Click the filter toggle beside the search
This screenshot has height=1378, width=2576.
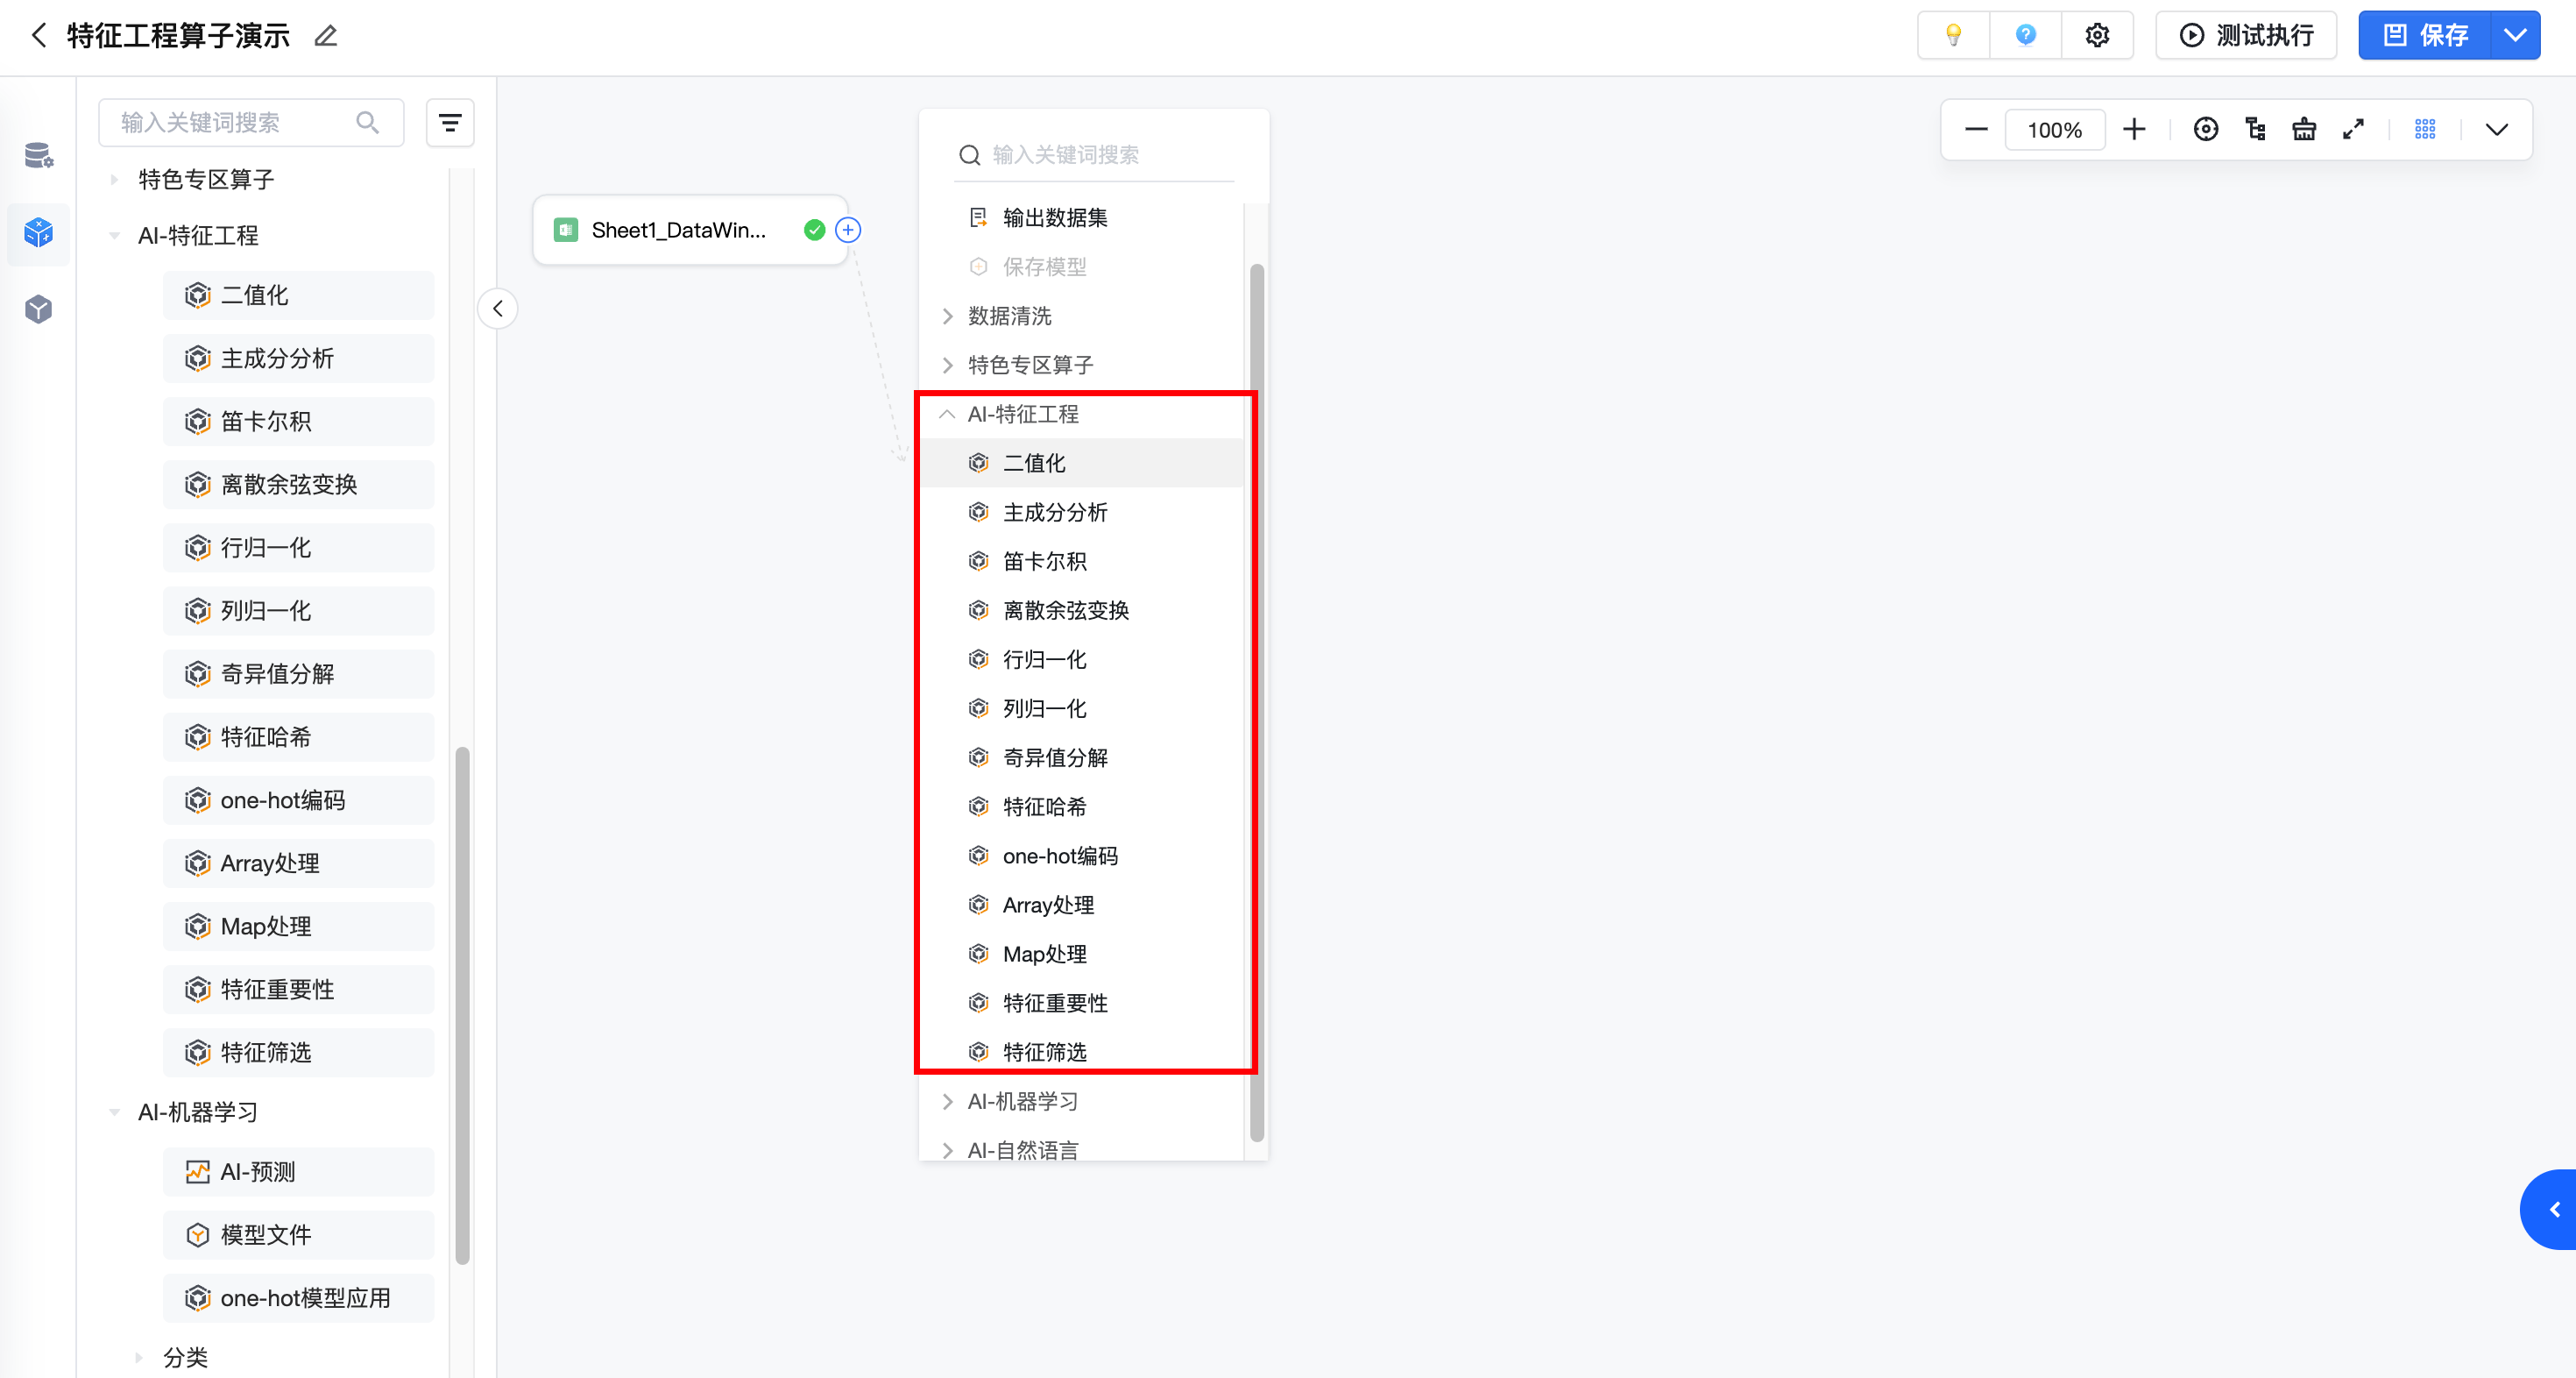click(x=450, y=123)
